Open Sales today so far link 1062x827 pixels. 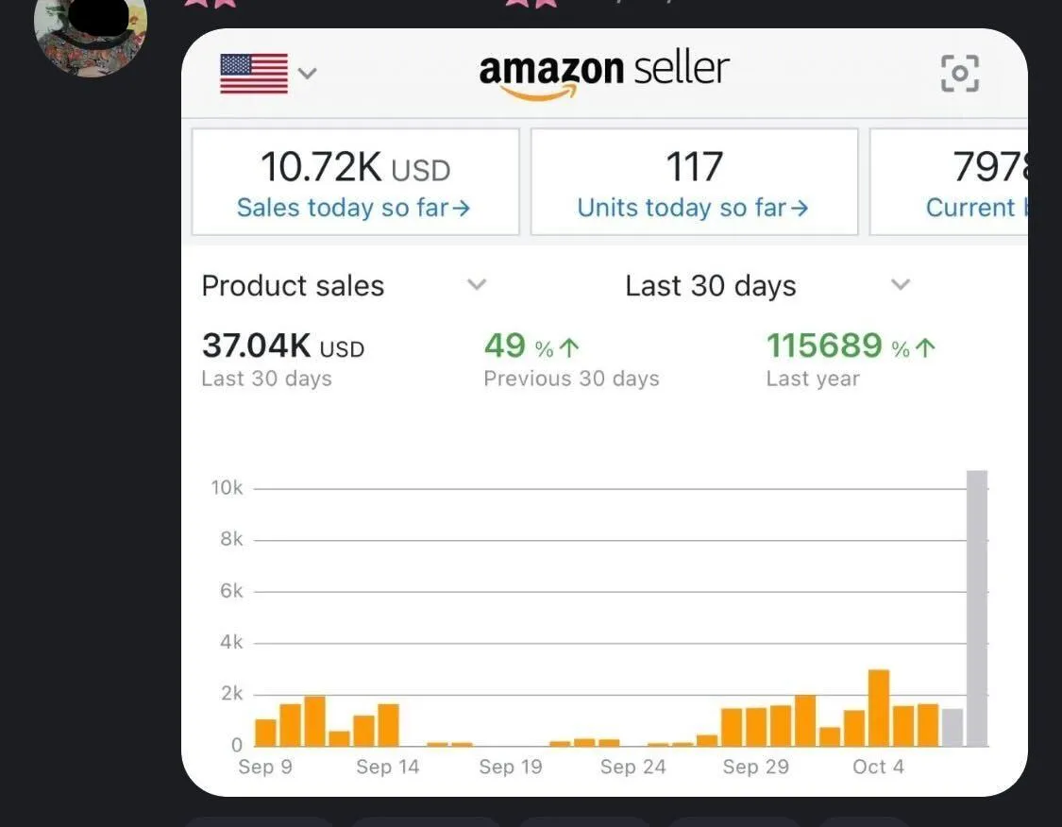tap(353, 208)
